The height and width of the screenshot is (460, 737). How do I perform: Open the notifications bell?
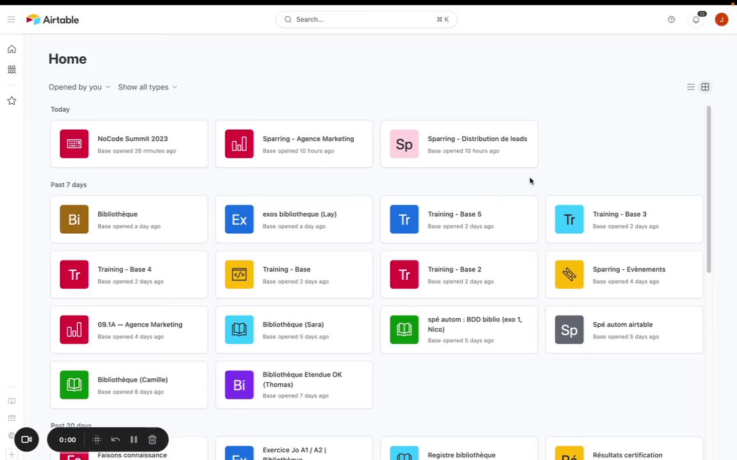(696, 19)
